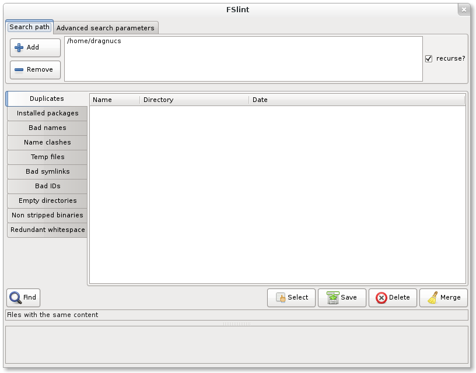Open the Non stripped binaries tab

[47, 215]
